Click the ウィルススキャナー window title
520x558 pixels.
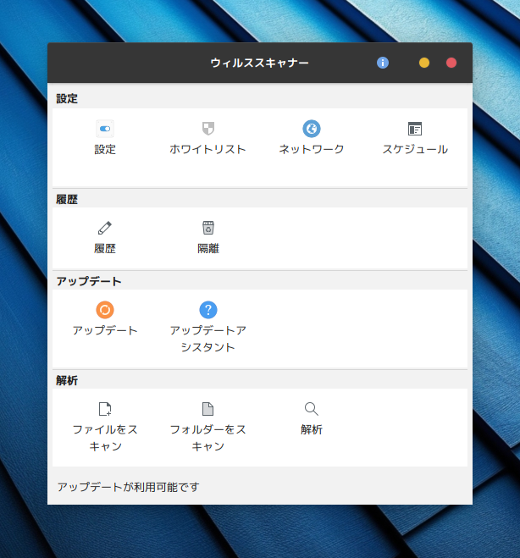[259, 63]
